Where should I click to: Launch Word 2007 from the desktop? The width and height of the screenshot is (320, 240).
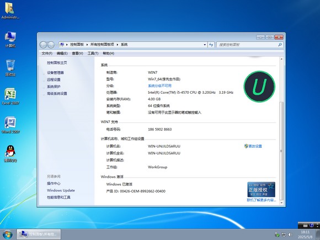click(x=10, y=125)
